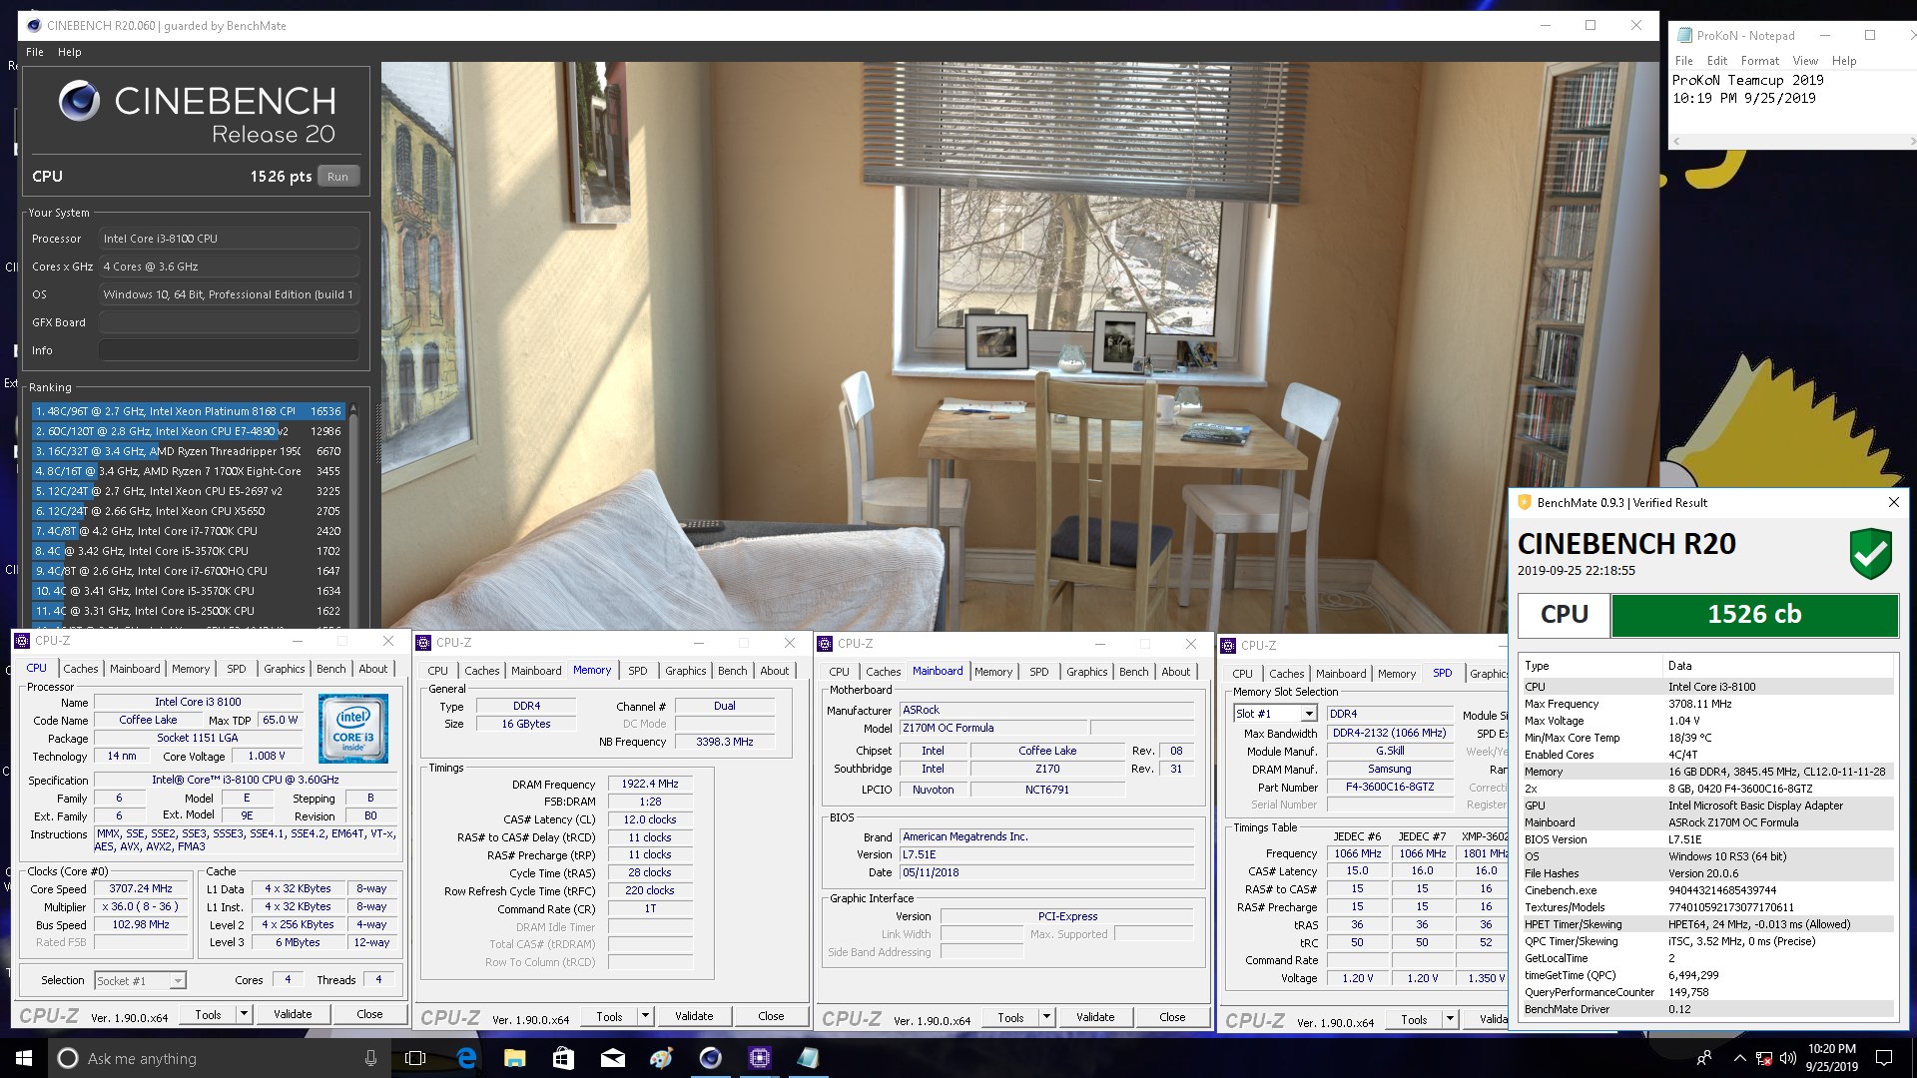Click Close in first CPU-Z window
The image size is (1917, 1078).
[369, 1014]
